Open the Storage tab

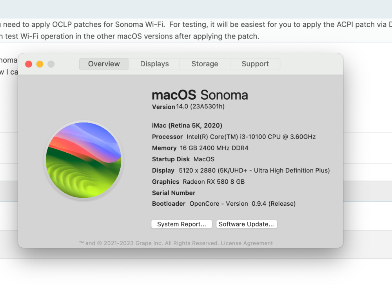click(x=205, y=64)
